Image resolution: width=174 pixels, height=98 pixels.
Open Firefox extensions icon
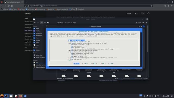[x=169, y=6]
